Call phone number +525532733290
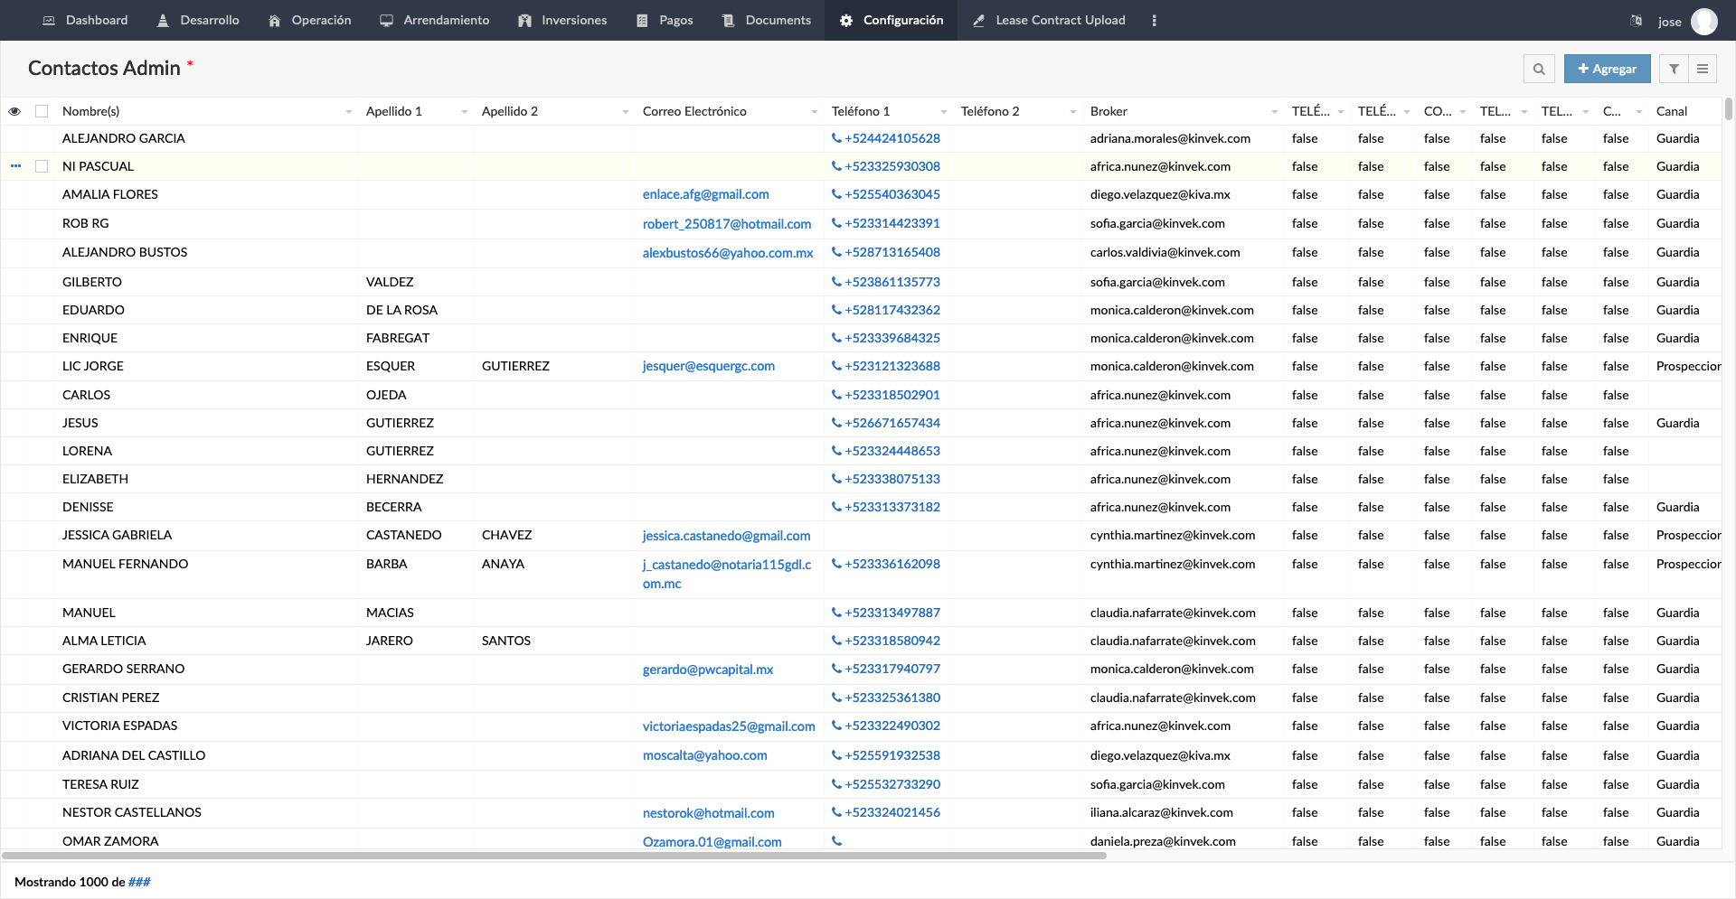Screen dimensions: 1736x899 [x=892, y=784]
